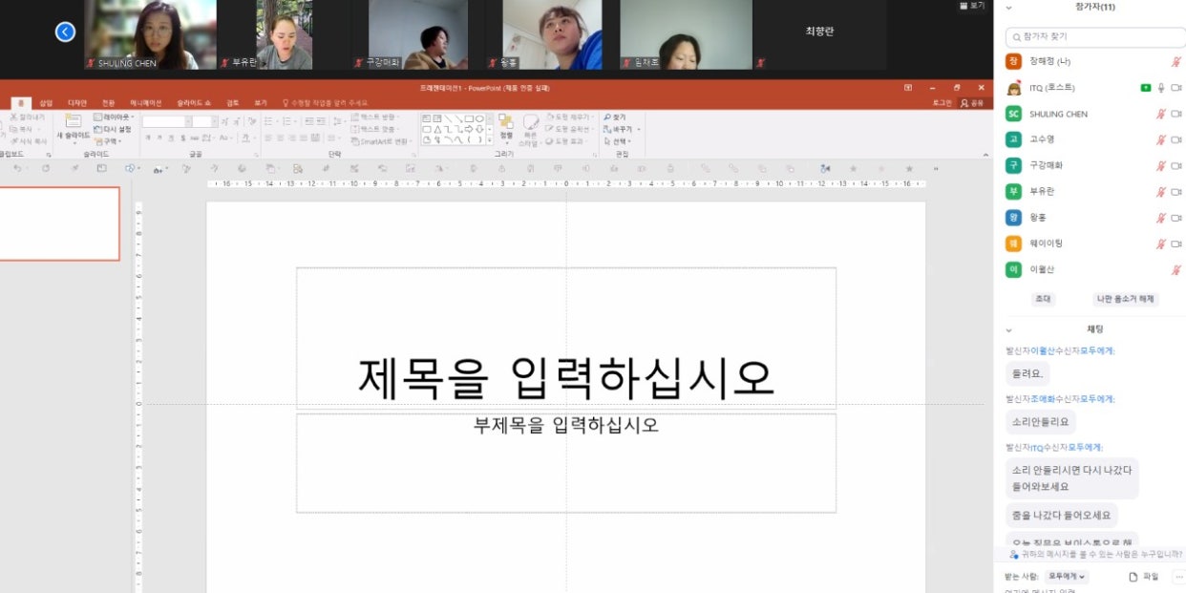This screenshot has height=593, width=1186.
Task: Open the font name combo box
Action: tap(166, 121)
